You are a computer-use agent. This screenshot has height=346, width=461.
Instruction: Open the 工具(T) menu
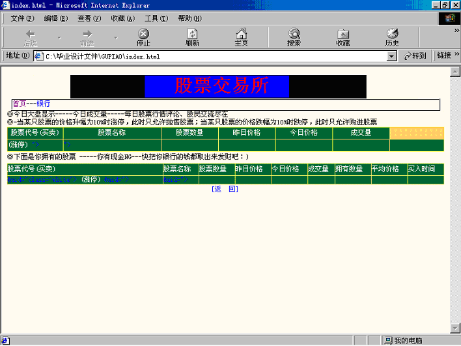pos(156,18)
